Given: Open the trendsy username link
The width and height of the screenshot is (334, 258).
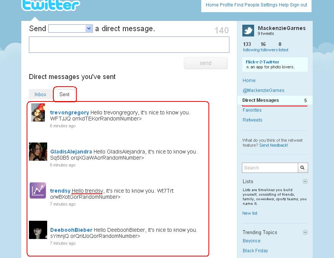Looking at the screenshot, I should (x=60, y=191).
